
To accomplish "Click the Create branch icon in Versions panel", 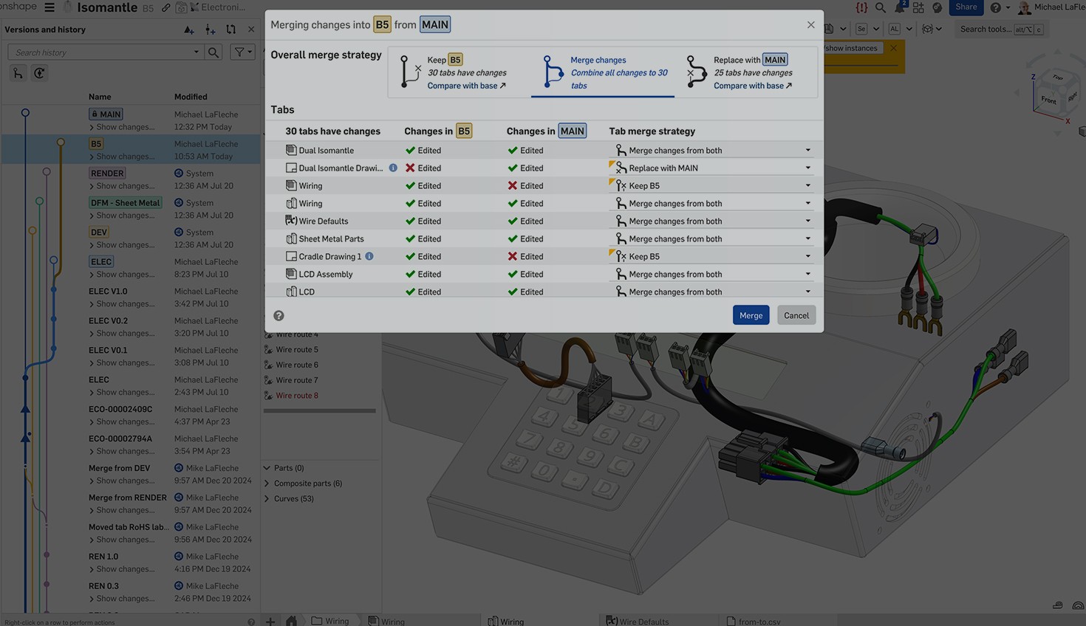I will [x=210, y=30].
